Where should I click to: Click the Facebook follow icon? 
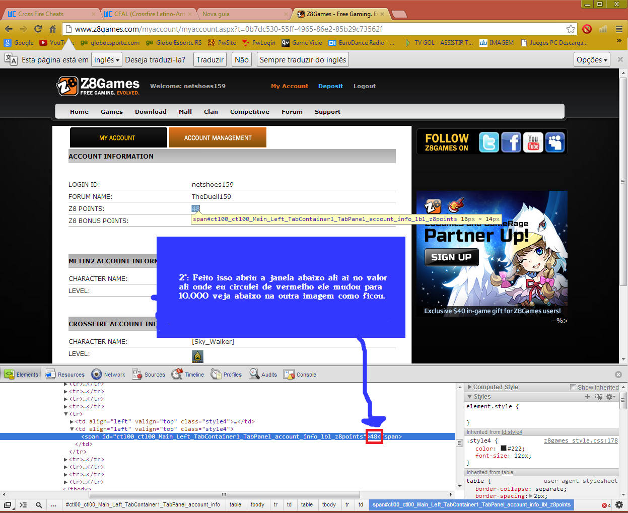[x=511, y=142]
